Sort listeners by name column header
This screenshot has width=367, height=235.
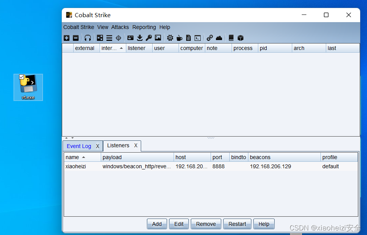click(82, 157)
